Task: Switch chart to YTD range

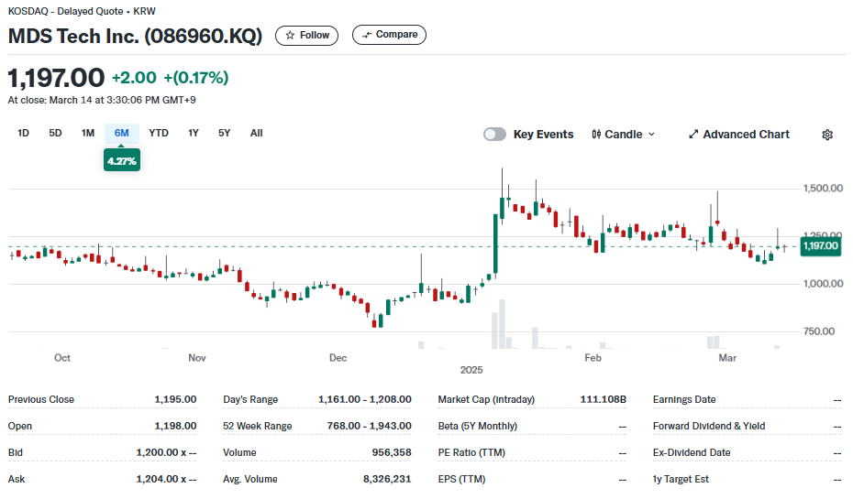Action: point(159,133)
